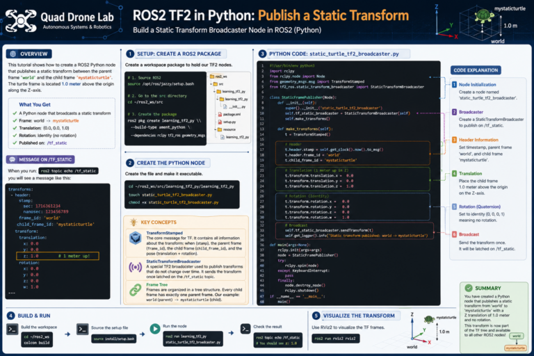This screenshot has height=356, width=534.
Task: Click the checkmark beside Frame: world -> mystaticturtle
Action: coord(15,120)
